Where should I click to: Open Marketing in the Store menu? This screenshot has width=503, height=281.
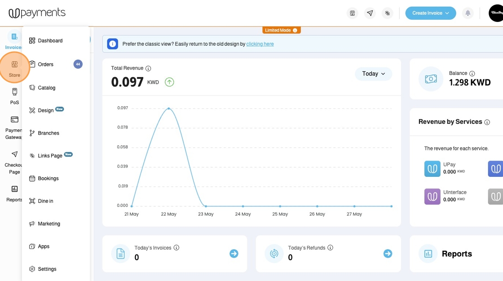coord(44,224)
